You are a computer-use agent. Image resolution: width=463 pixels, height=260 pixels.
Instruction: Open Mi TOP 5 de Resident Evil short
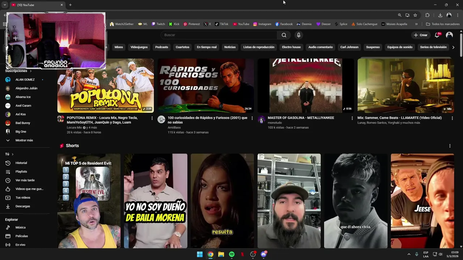tap(89, 201)
